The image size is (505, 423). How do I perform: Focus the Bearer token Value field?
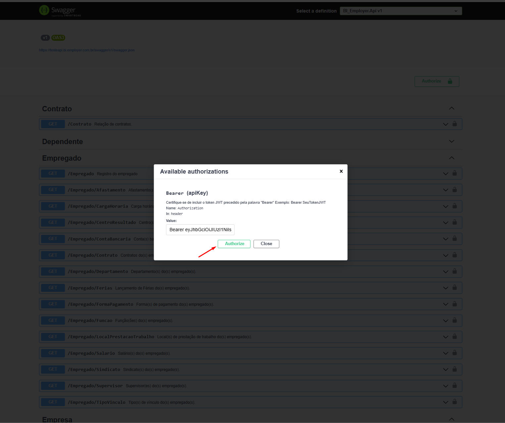tap(200, 230)
